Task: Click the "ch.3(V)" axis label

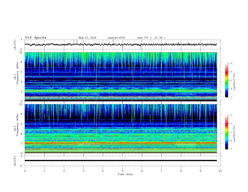Action: [x=15, y=161]
